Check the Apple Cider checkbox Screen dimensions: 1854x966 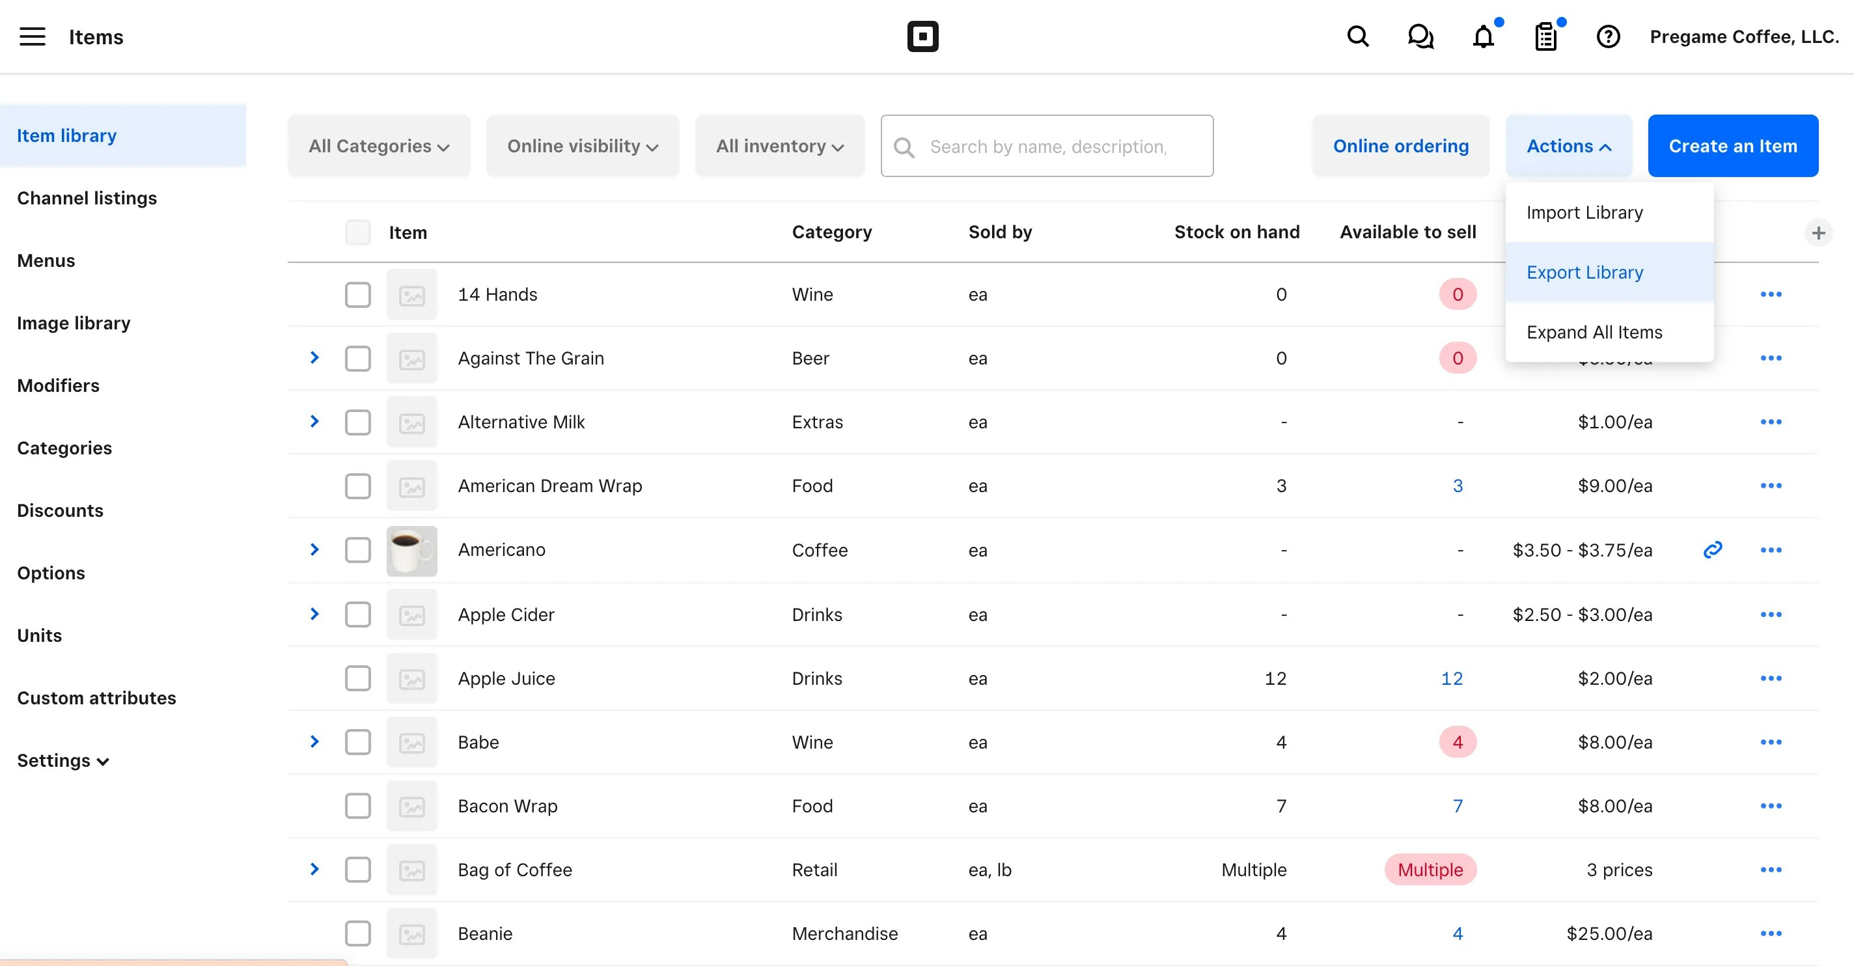(x=357, y=614)
